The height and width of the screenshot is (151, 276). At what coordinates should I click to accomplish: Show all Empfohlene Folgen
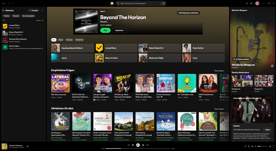tap(219, 71)
